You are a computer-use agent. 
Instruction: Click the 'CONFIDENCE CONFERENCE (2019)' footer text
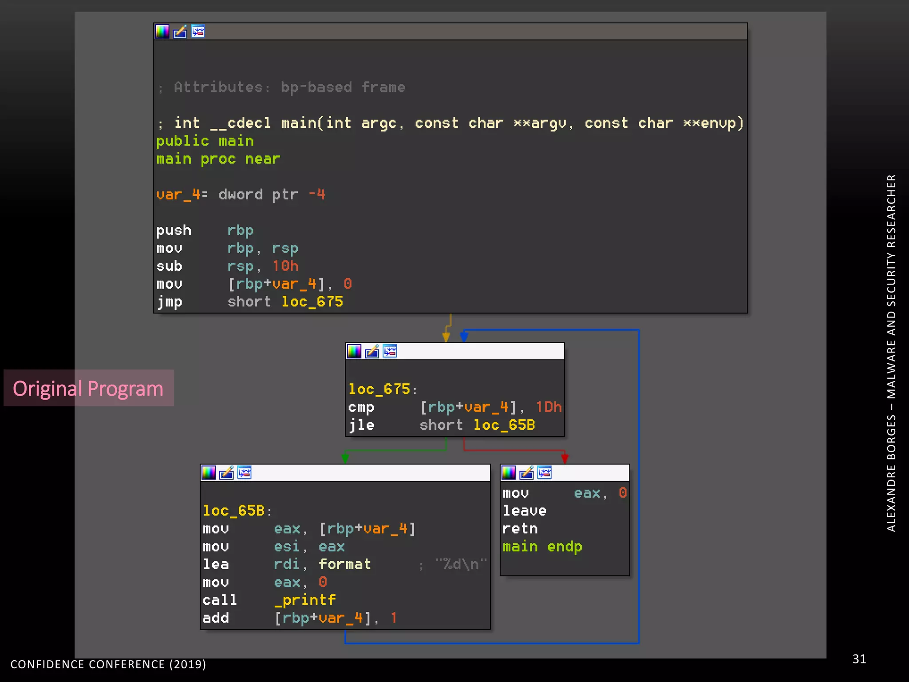tap(108, 664)
